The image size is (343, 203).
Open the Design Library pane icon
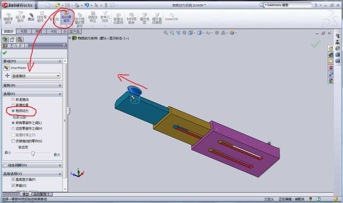click(331, 55)
